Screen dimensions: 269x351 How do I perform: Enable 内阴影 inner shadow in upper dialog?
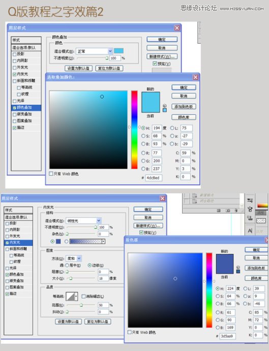click(x=15, y=61)
